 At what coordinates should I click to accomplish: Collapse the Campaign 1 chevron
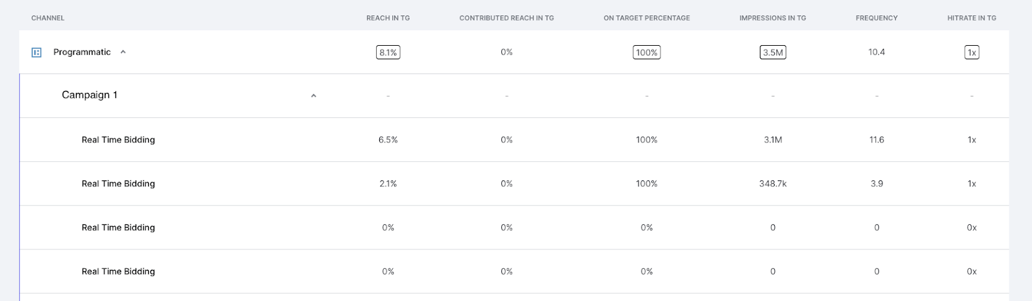tap(313, 95)
